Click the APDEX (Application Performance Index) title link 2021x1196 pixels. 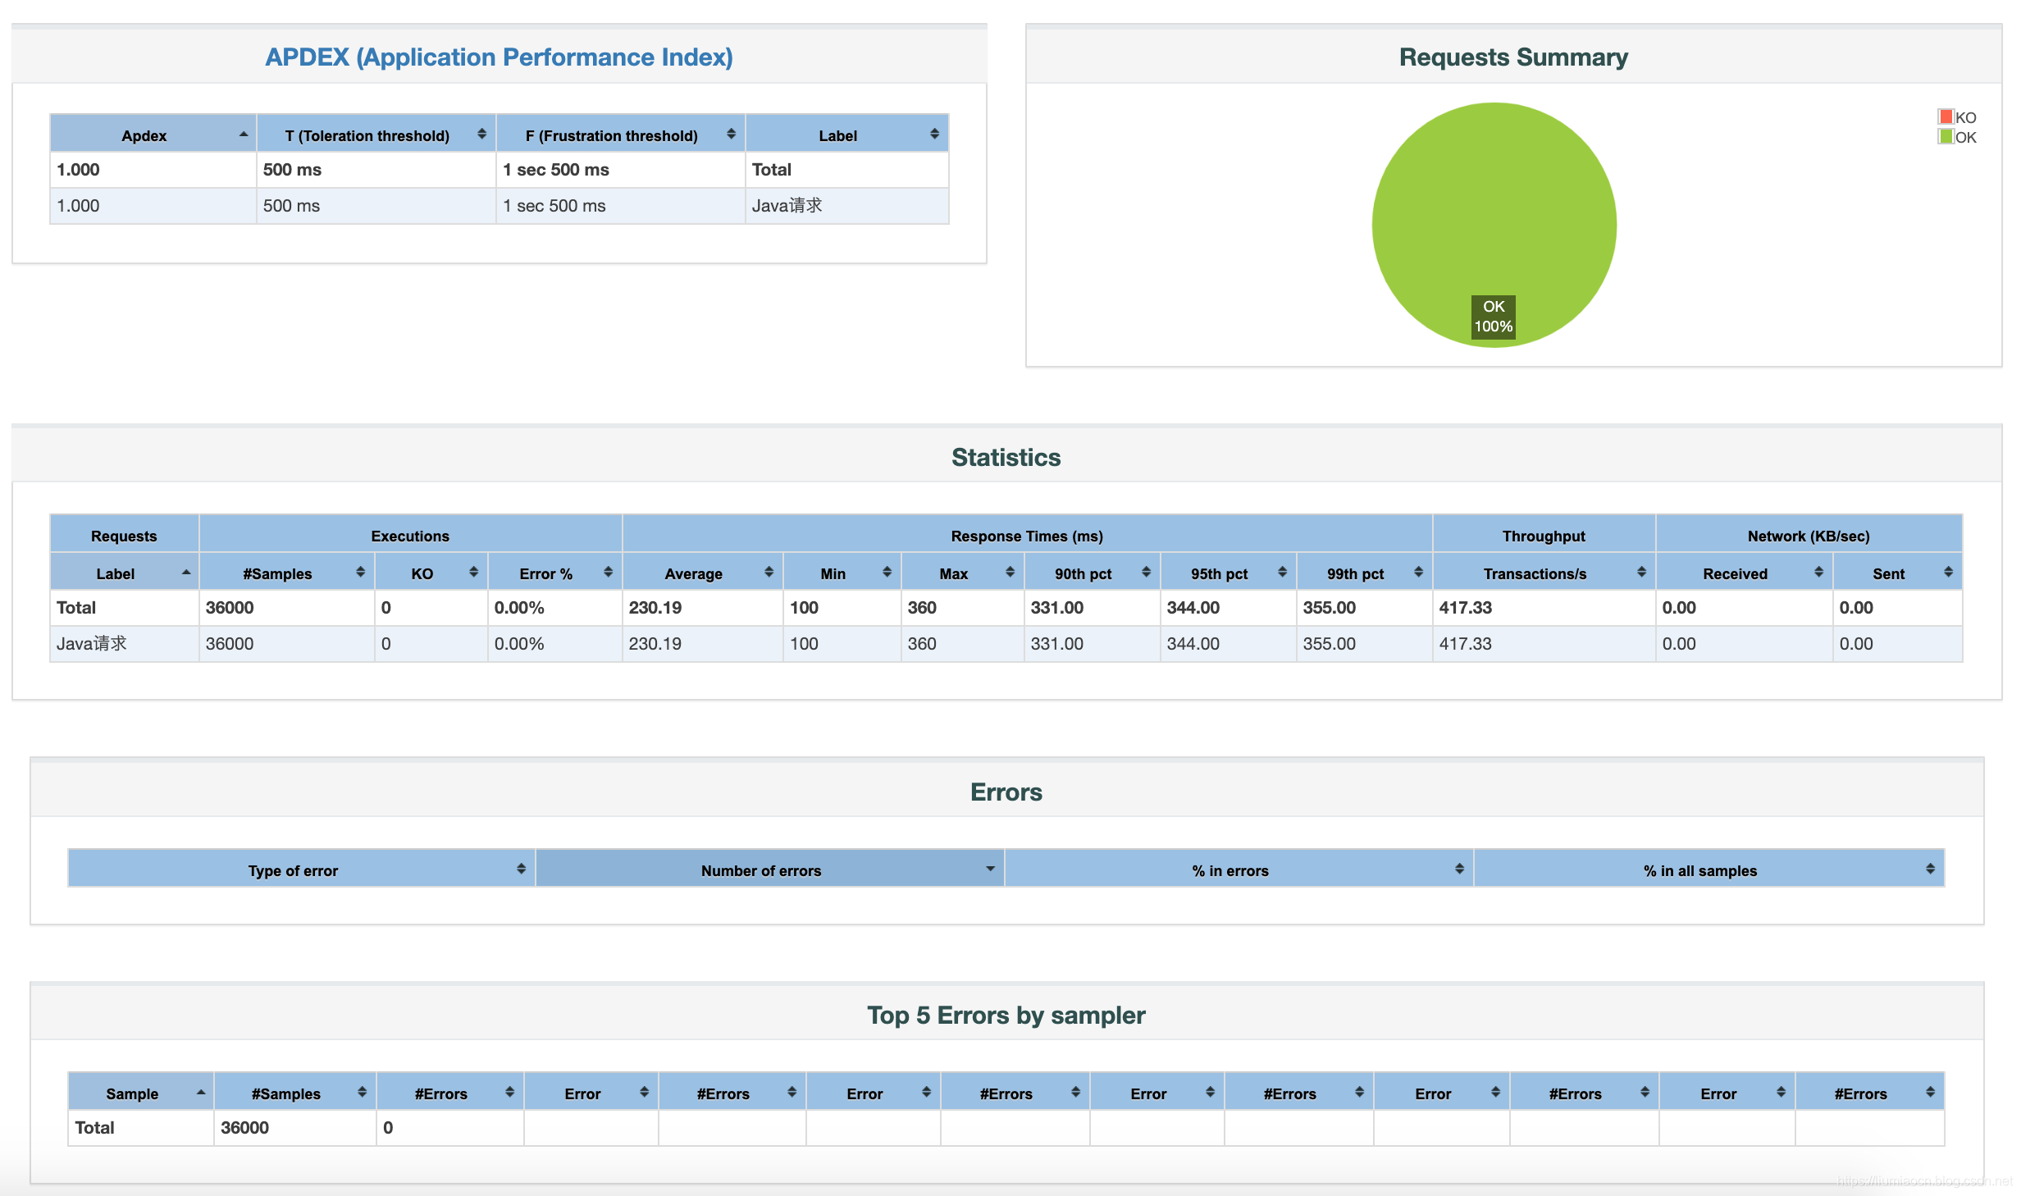(499, 57)
